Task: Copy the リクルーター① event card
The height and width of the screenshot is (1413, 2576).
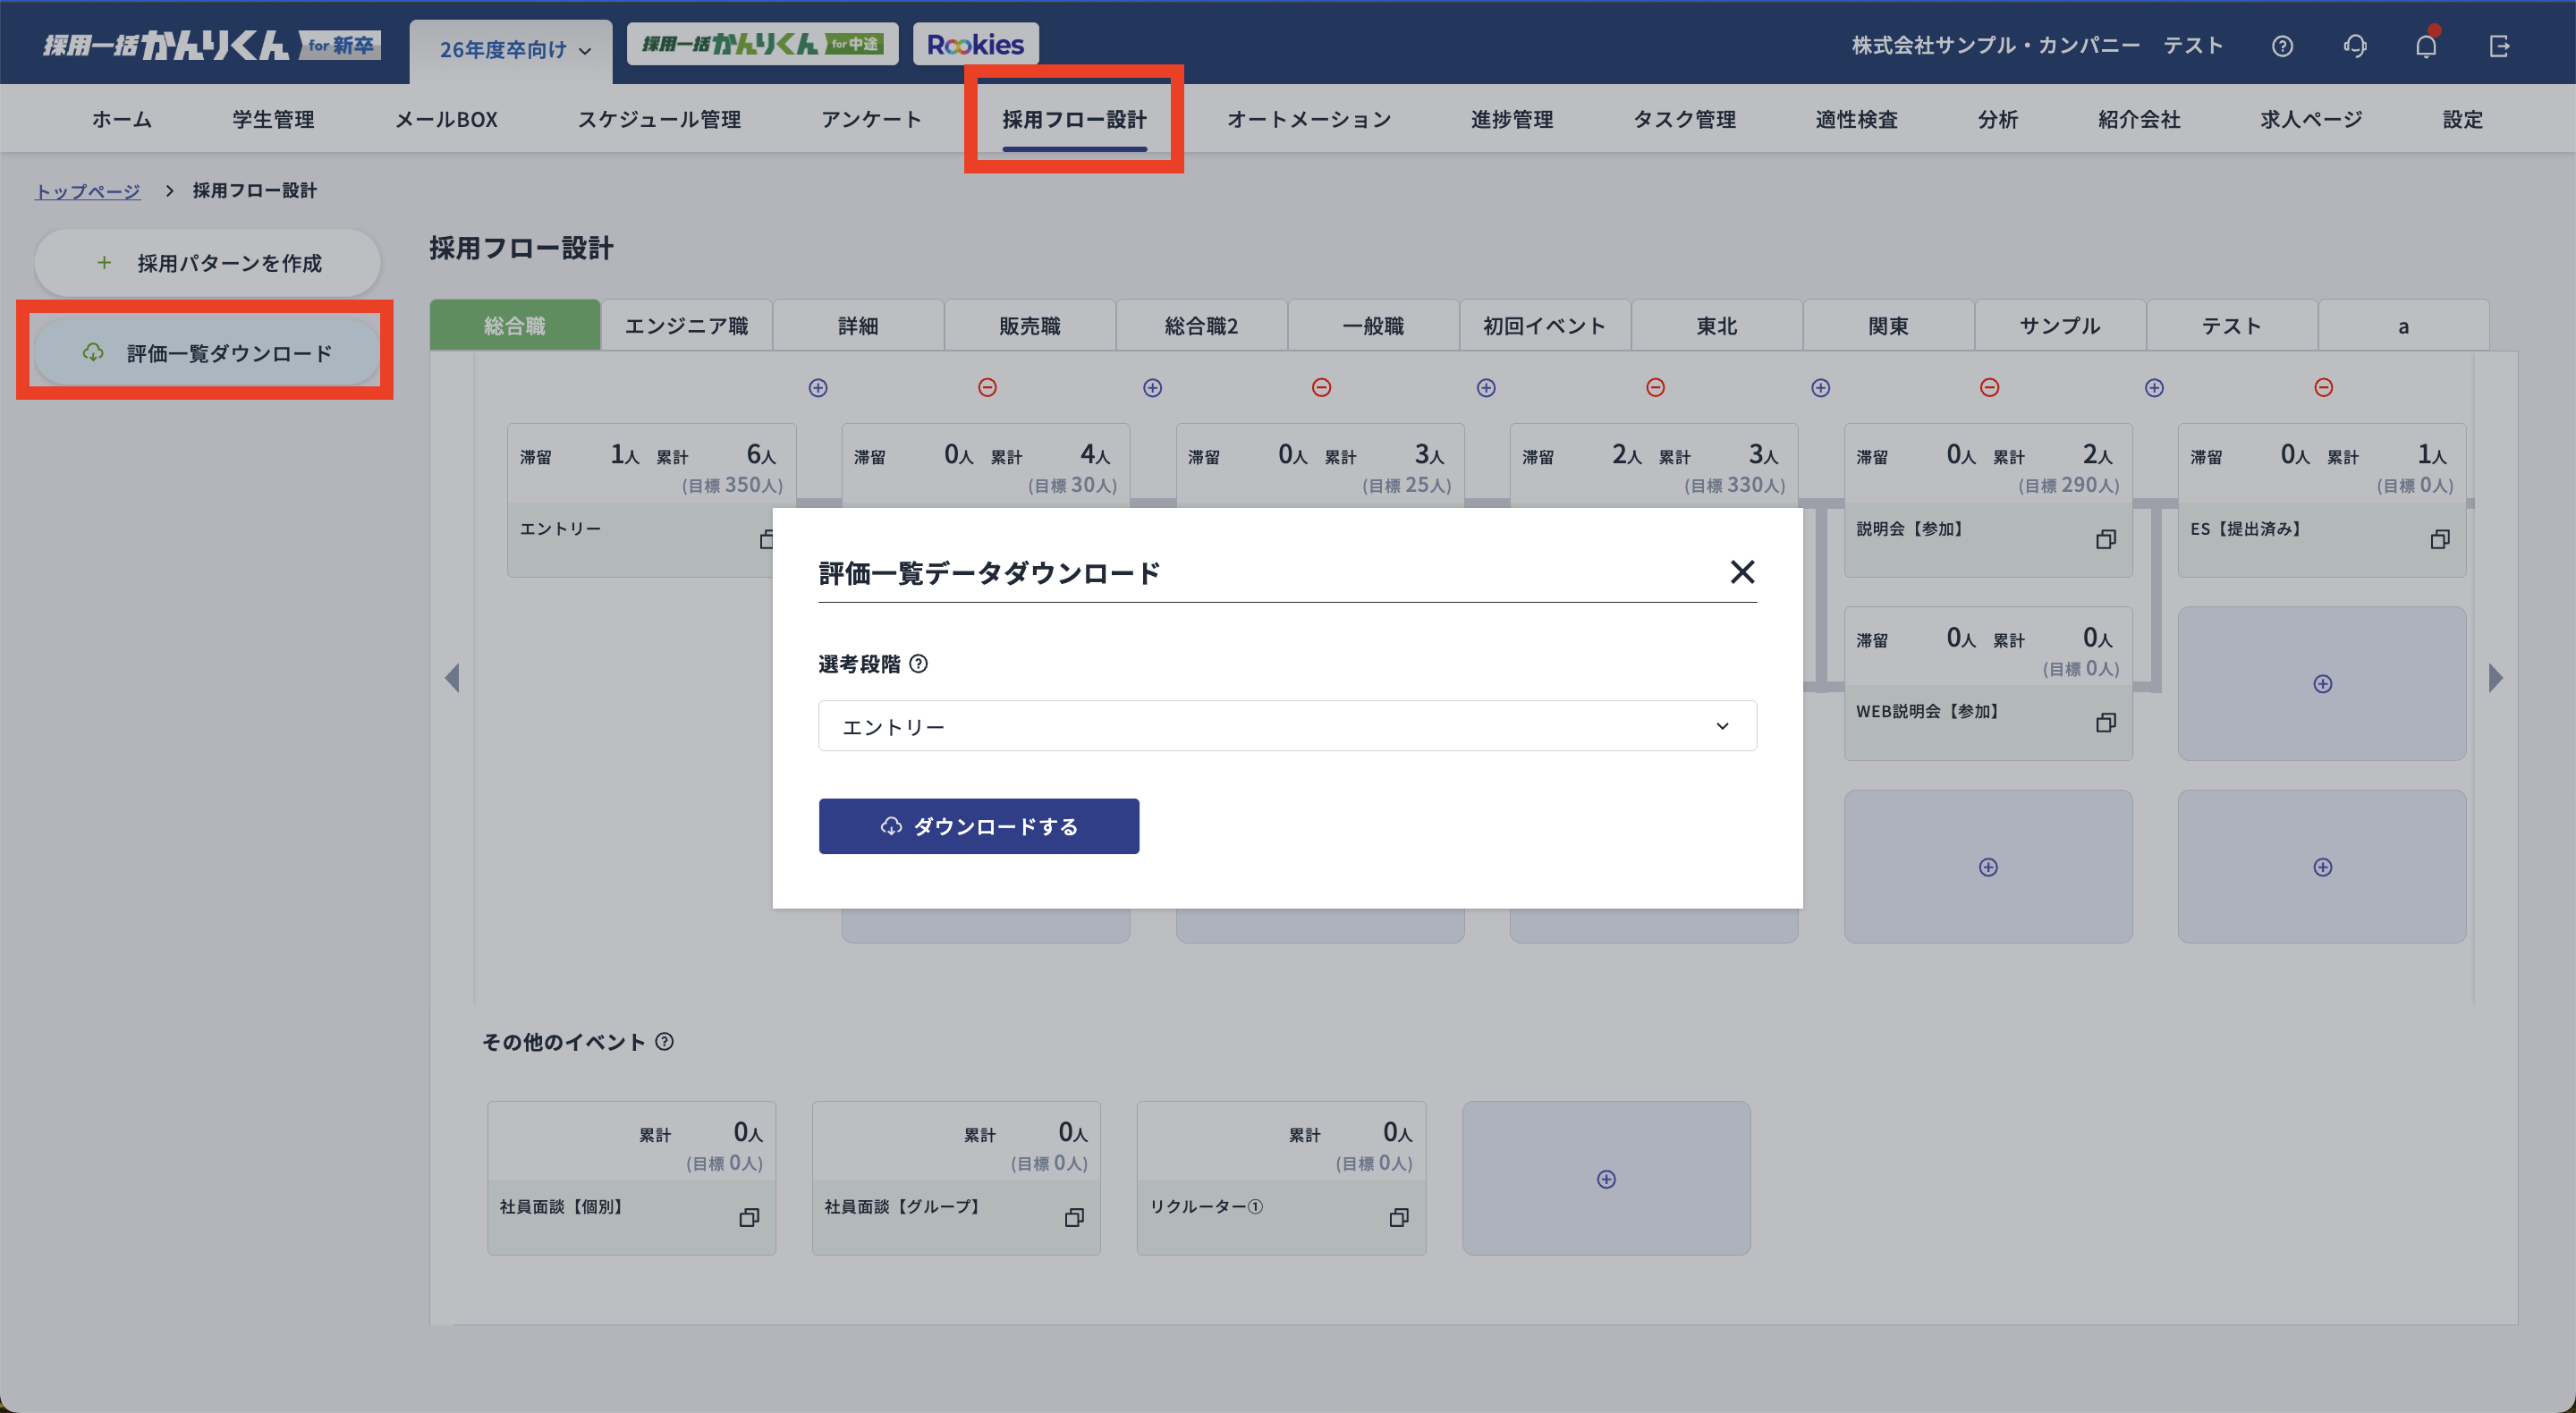Action: click(x=1398, y=1219)
